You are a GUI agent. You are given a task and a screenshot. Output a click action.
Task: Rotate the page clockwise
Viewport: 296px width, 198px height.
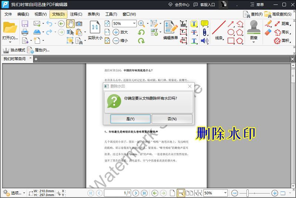[141, 40]
